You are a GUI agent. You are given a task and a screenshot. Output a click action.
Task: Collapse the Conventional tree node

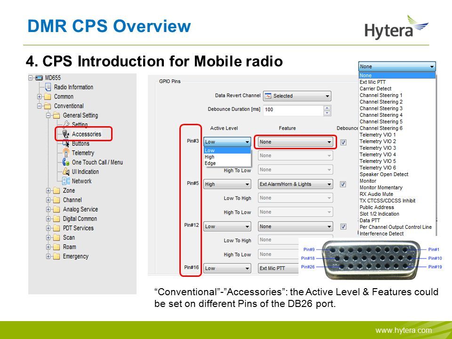[x=40, y=106]
